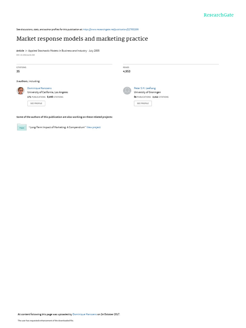This screenshot has width=246, height=328.
Task: Click SEE PROFILE under Peter S.H. Leeflang
Action: [x=143, y=103]
